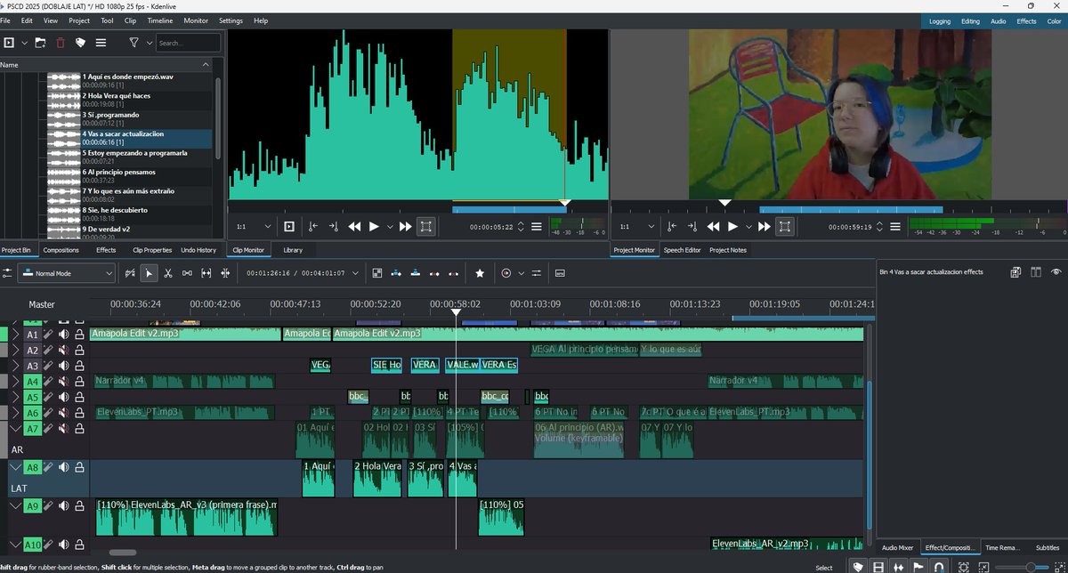Viewport: 1068px width, 573px height.
Task: Switch to the Compositions tab
Action: click(x=61, y=250)
